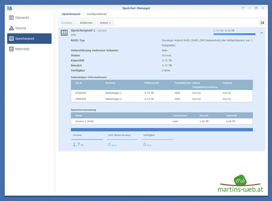This screenshot has width=272, height=201.
Task: Click the Erstellen button
Action: coord(67,23)
